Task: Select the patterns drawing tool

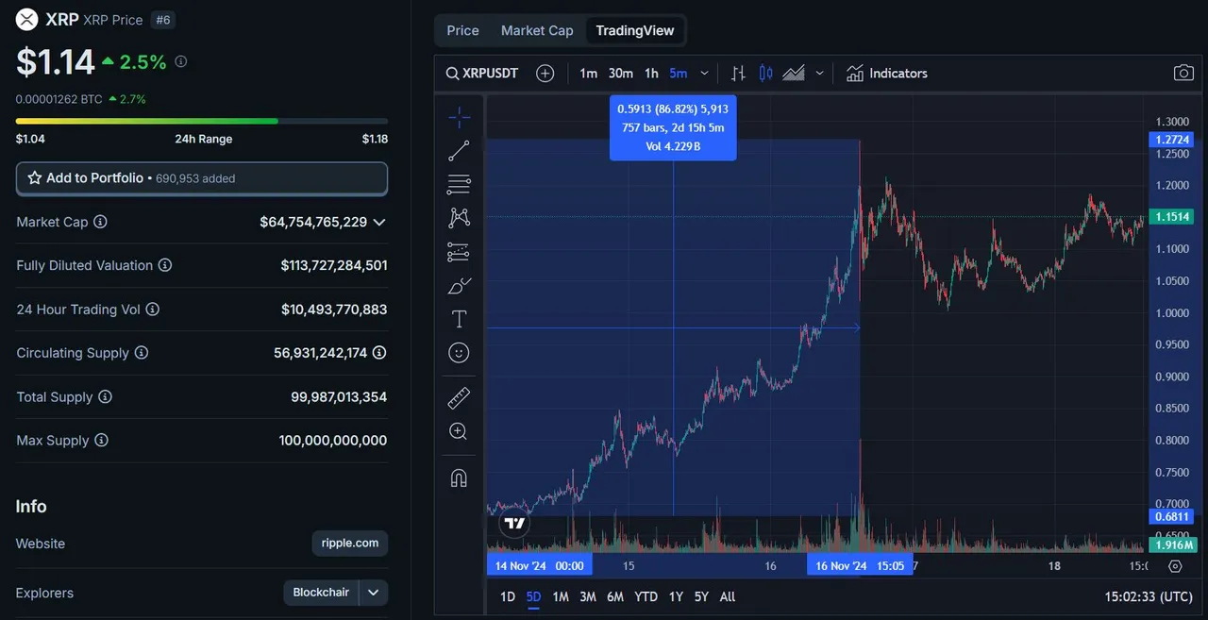Action: [x=459, y=218]
